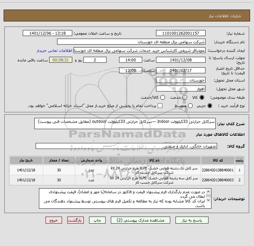Click the تعداد / مقدار column header
The height and width of the screenshot is (246, 254).
(59, 160)
